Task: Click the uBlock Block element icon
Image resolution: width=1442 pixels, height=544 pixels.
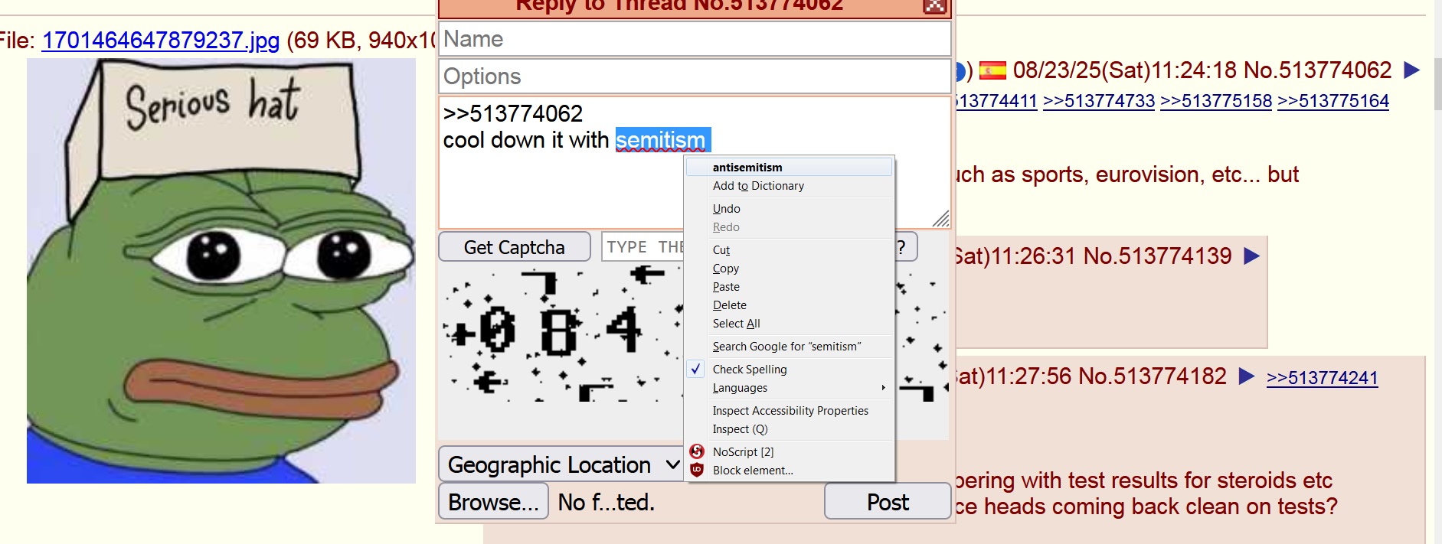Action: pos(697,470)
